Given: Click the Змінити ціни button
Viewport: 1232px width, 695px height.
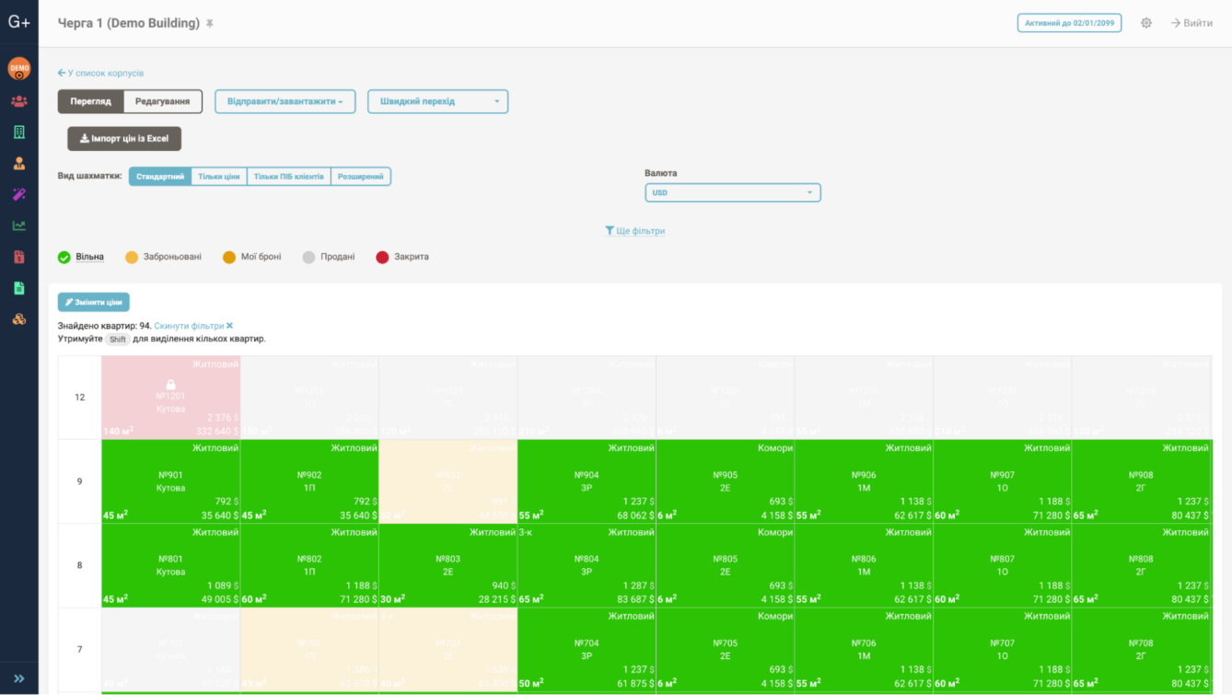Looking at the screenshot, I should point(94,302).
